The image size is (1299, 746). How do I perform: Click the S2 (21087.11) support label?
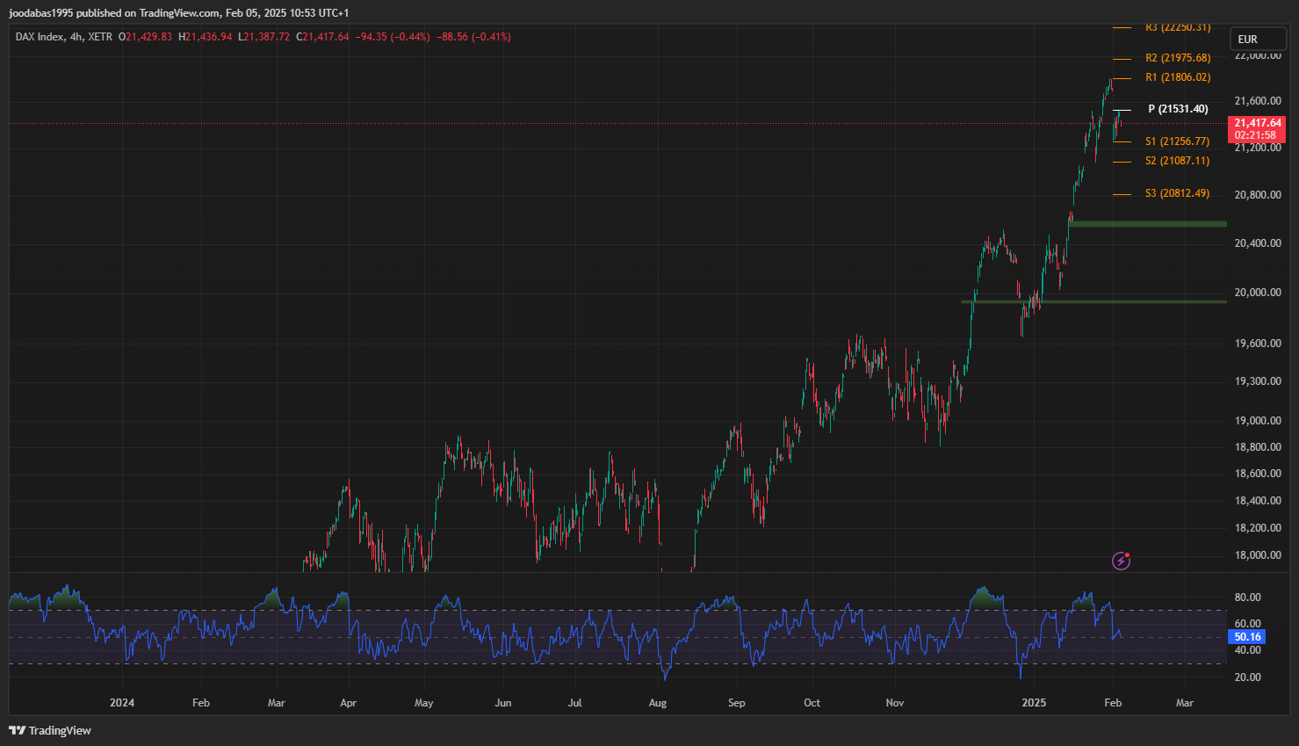tap(1177, 161)
